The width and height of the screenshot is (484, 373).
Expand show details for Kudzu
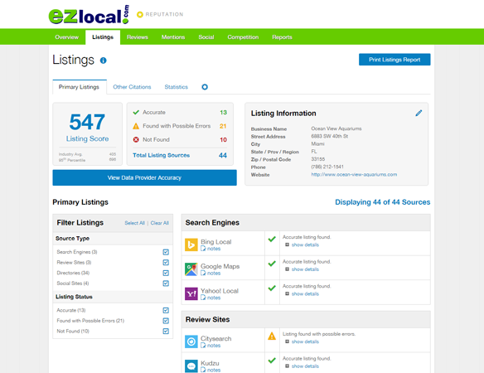coord(302,366)
